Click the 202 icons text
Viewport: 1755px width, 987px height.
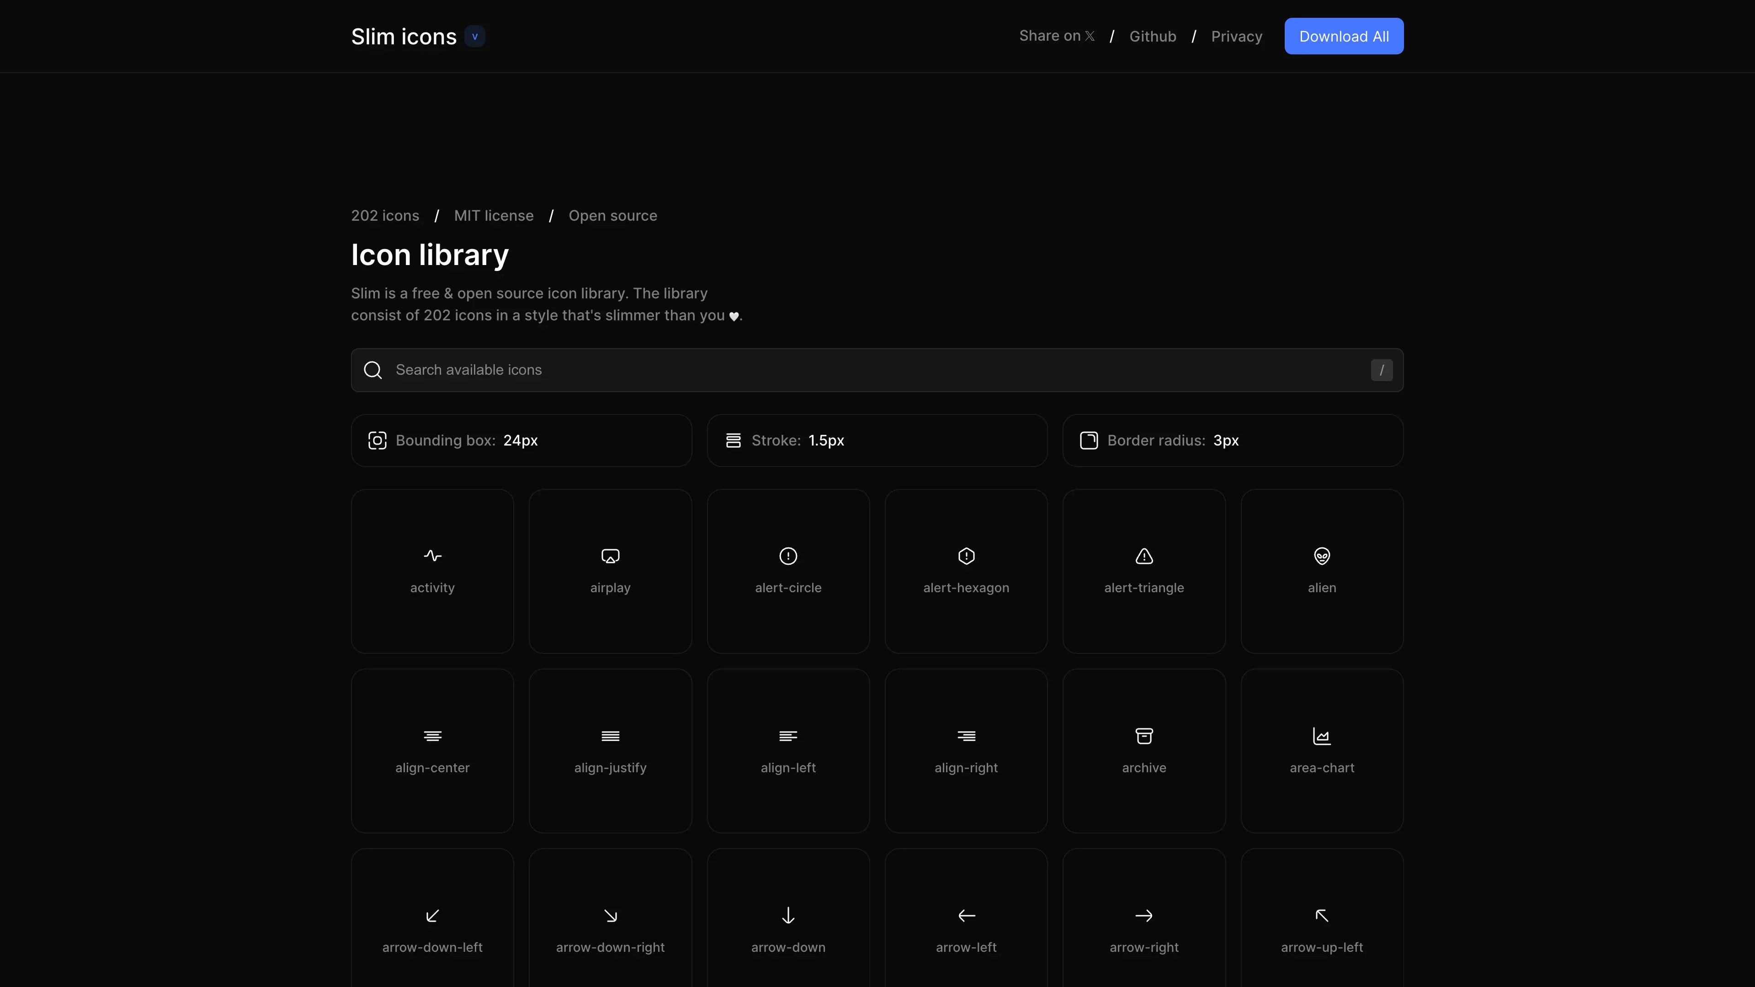[385, 216]
